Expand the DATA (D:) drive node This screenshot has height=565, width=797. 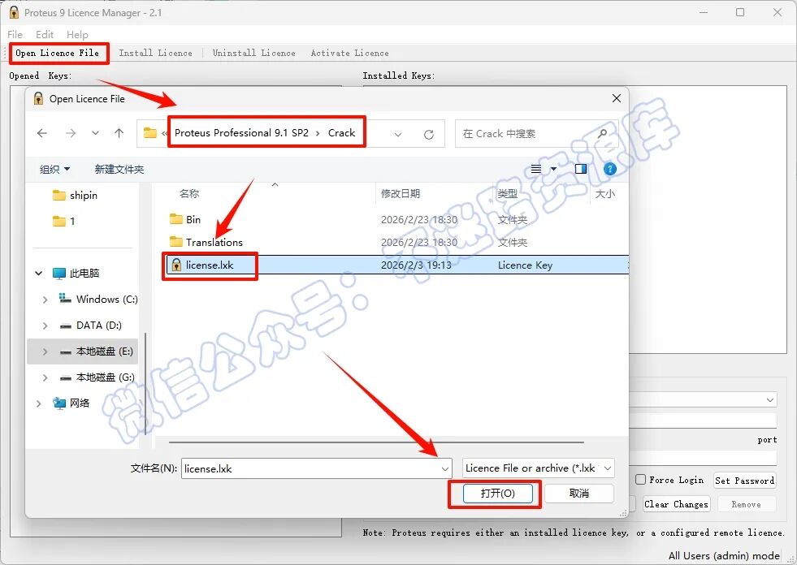coord(45,326)
